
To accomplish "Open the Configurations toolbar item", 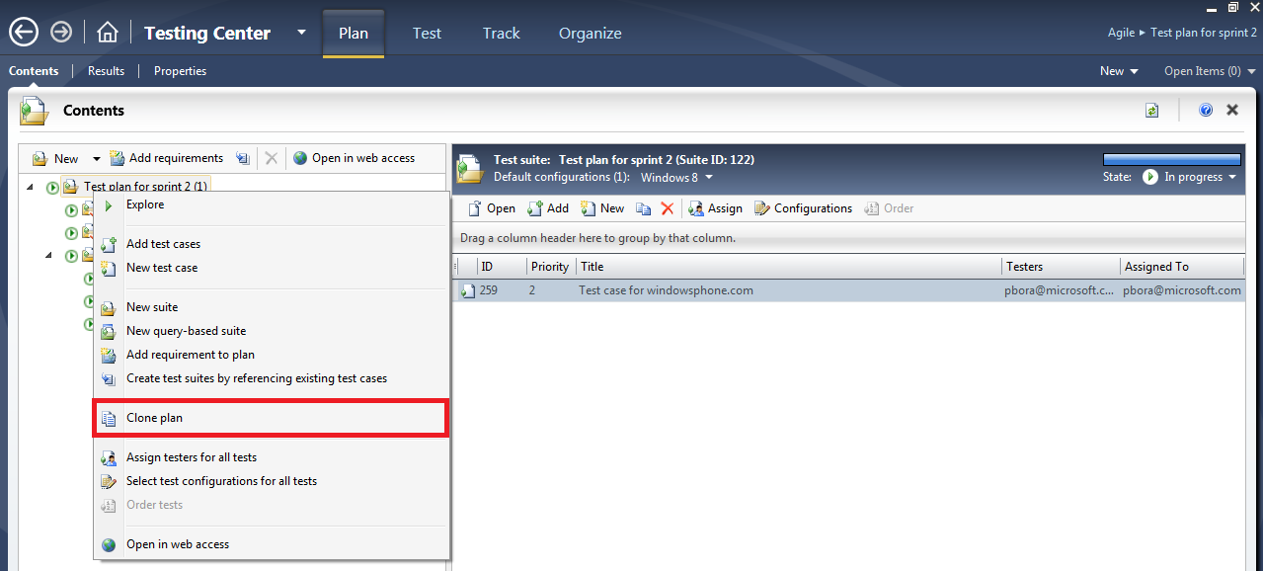I will pos(803,208).
